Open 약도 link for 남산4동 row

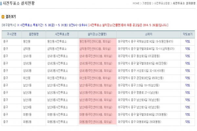(187, 107)
